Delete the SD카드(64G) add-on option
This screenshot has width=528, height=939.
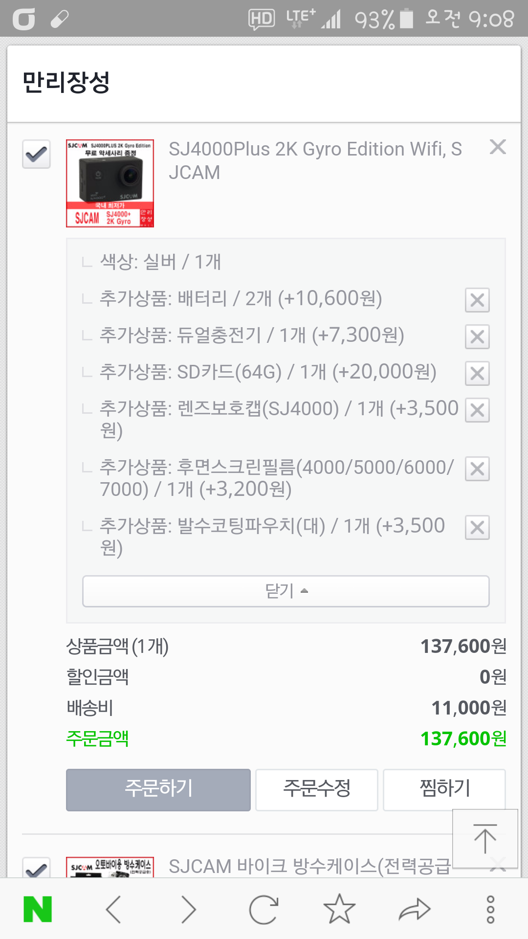tap(477, 374)
